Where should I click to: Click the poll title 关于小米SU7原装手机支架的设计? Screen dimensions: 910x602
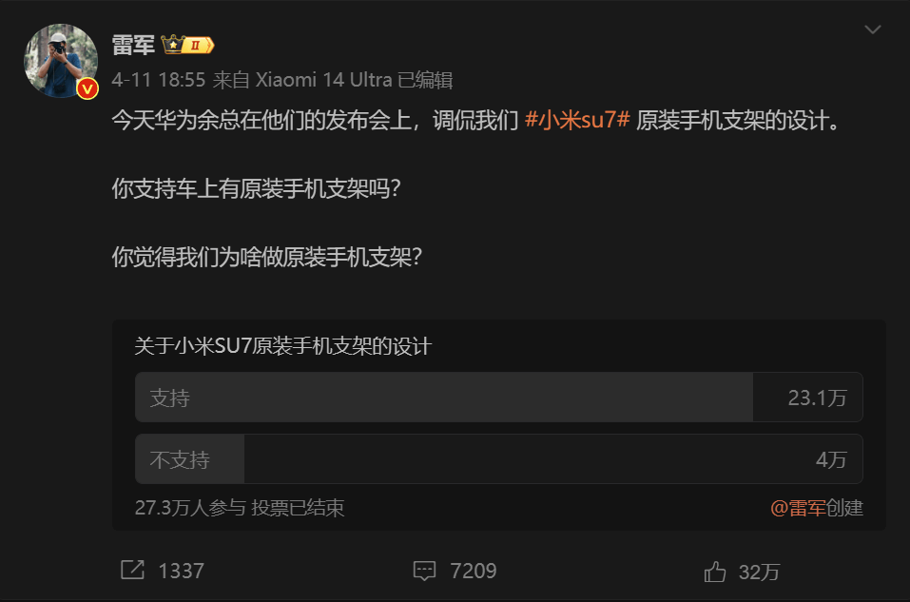coord(283,346)
